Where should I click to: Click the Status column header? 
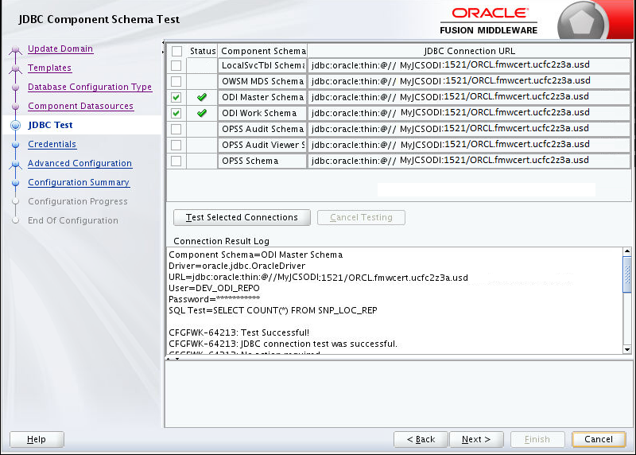click(x=203, y=51)
